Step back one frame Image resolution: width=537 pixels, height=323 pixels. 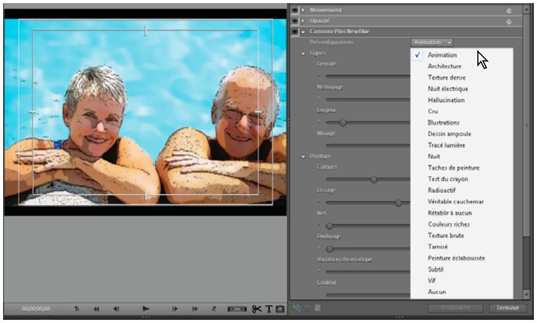(116, 309)
